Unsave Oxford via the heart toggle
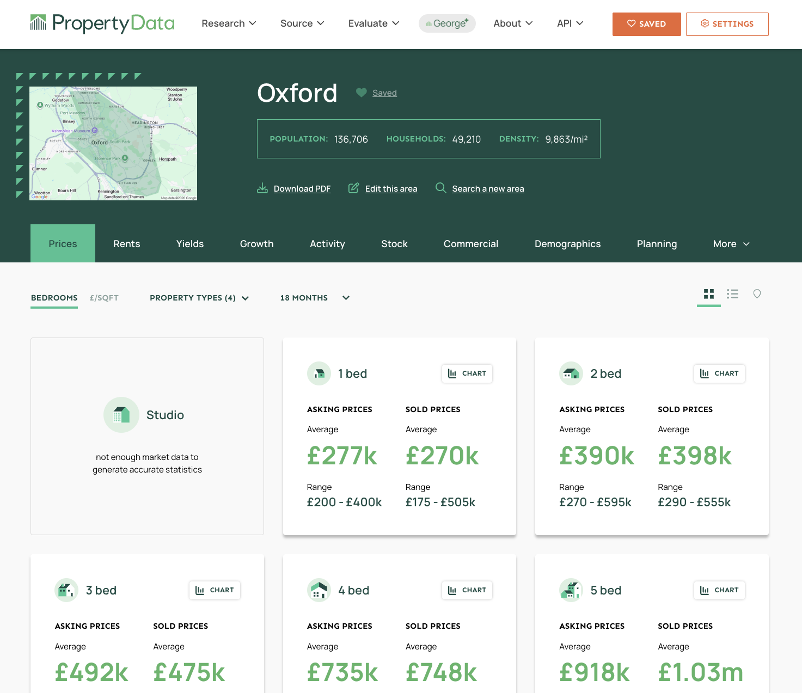 (361, 93)
